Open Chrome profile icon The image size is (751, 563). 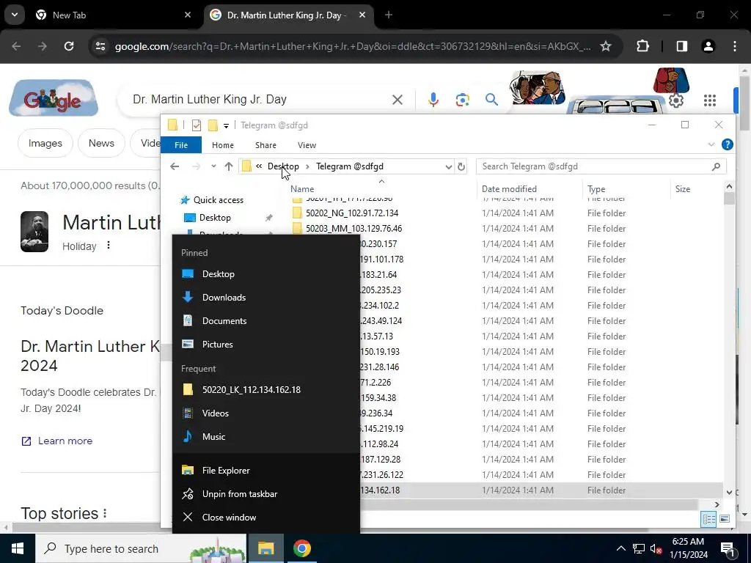[708, 46]
